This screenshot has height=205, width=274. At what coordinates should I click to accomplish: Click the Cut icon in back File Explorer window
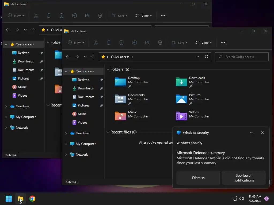point(36,16)
